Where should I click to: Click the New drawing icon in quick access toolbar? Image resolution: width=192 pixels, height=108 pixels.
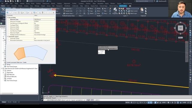tap(6, 1)
